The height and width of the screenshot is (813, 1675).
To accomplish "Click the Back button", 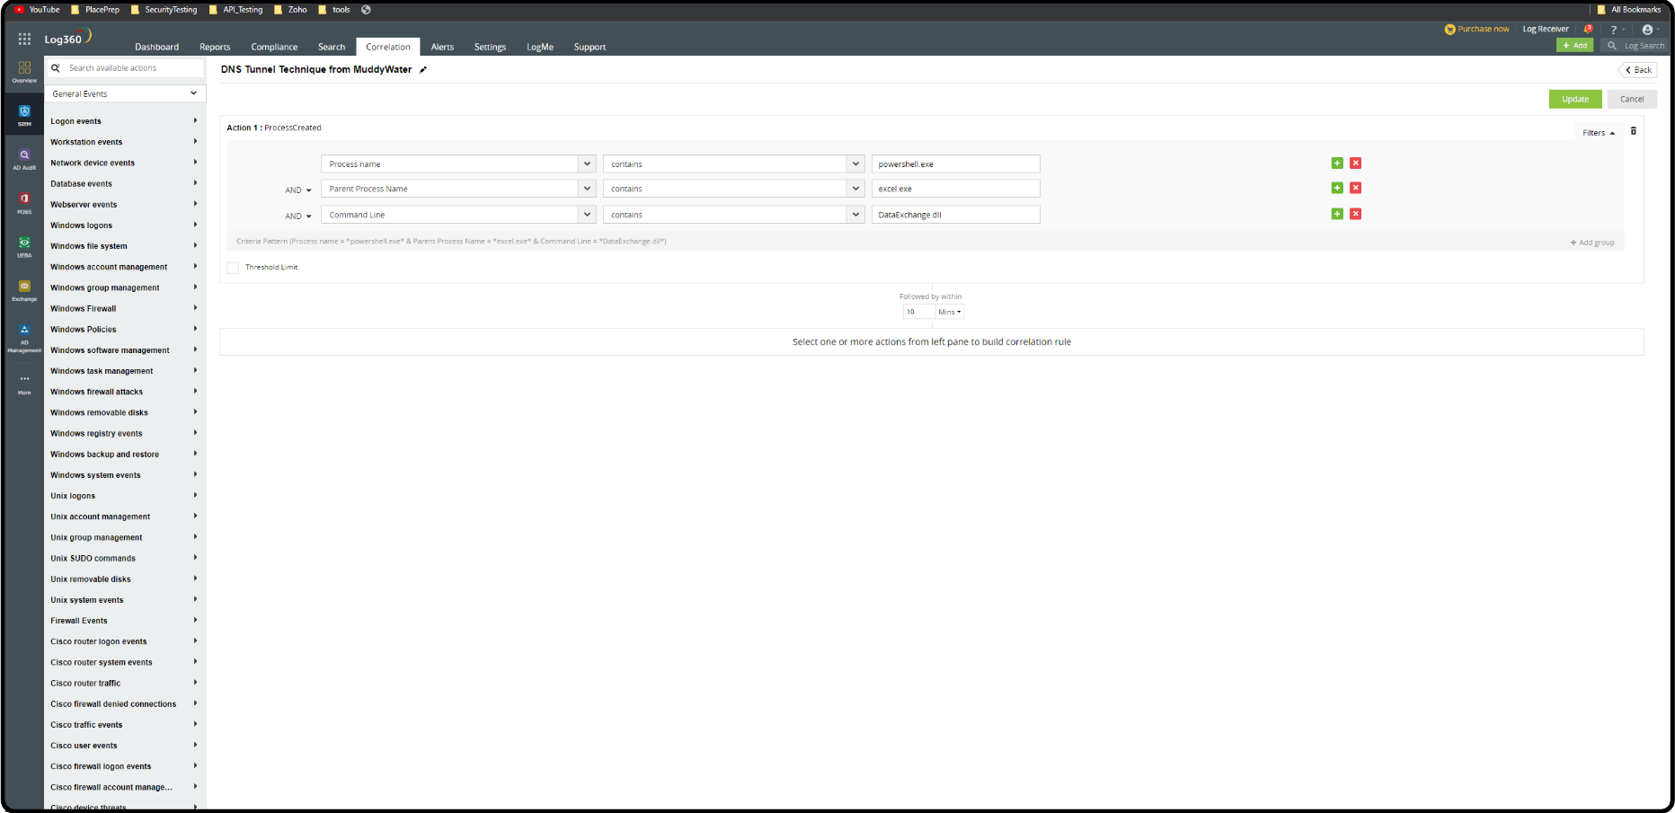I will [x=1638, y=70].
